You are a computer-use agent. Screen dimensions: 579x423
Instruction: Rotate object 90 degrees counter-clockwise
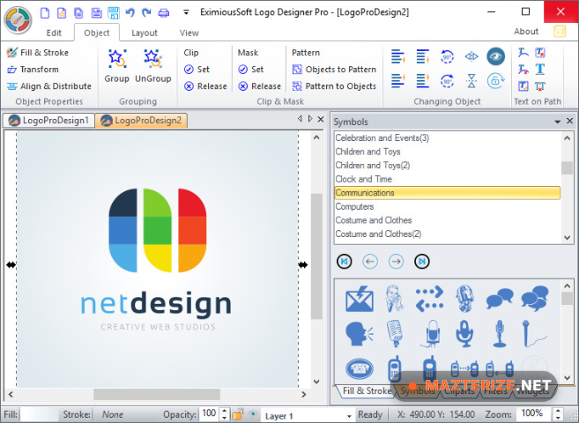(447, 57)
